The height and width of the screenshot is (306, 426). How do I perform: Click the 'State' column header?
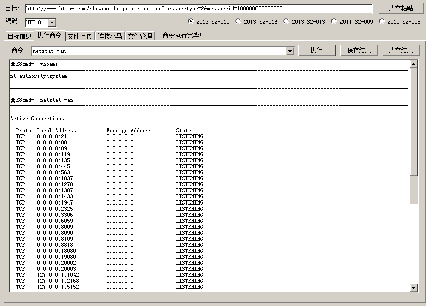coord(184,130)
